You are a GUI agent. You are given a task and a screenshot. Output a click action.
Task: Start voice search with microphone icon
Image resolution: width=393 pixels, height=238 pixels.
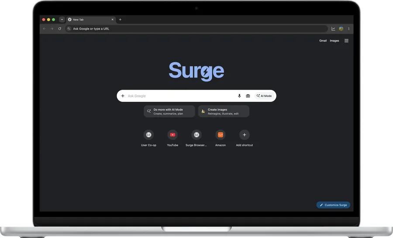click(x=239, y=96)
